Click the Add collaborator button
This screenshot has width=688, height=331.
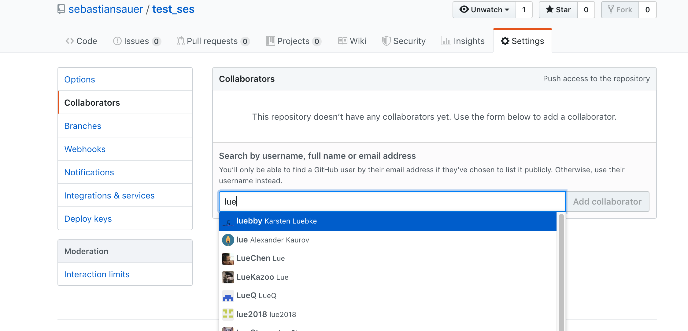coord(607,202)
